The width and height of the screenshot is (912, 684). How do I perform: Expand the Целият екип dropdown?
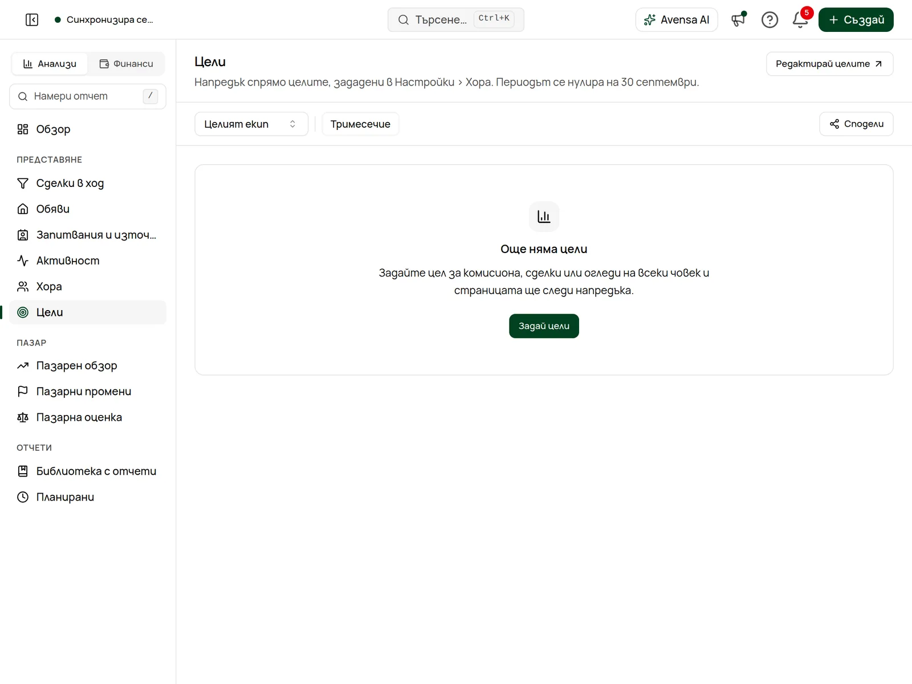pos(251,124)
